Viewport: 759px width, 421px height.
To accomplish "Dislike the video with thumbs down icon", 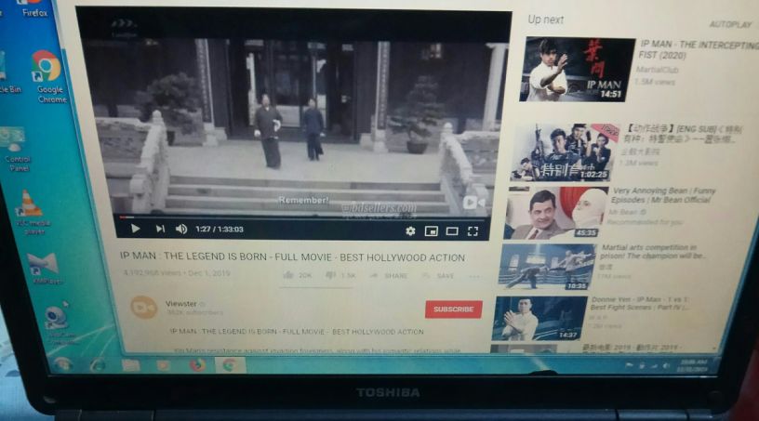I will (329, 275).
